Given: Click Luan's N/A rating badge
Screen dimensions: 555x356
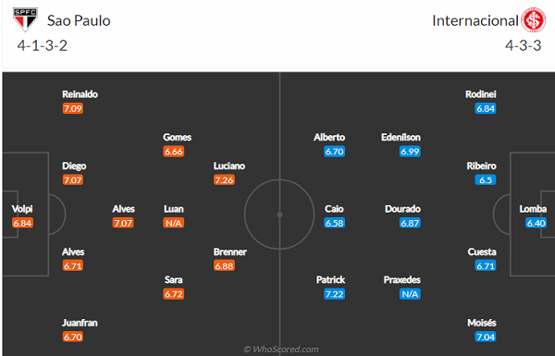Looking at the screenshot, I should (174, 223).
